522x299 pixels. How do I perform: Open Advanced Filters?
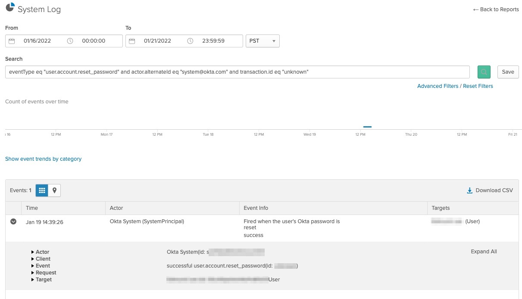(x=438, y=86)
